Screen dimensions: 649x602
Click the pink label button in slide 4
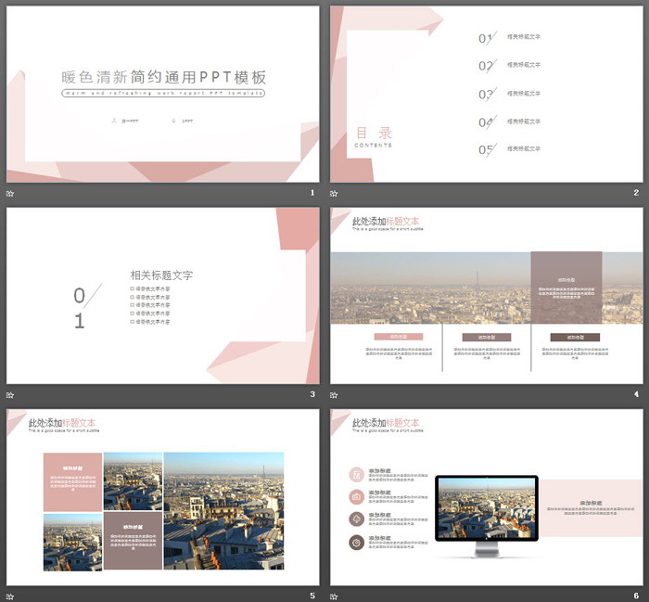398,337
